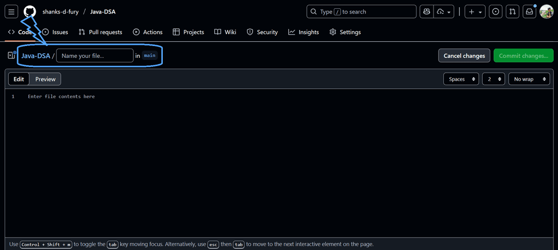Screen dimensions: 558x250
Task: Click the GitHub Octocat logo
Action: tap(29, 12)
